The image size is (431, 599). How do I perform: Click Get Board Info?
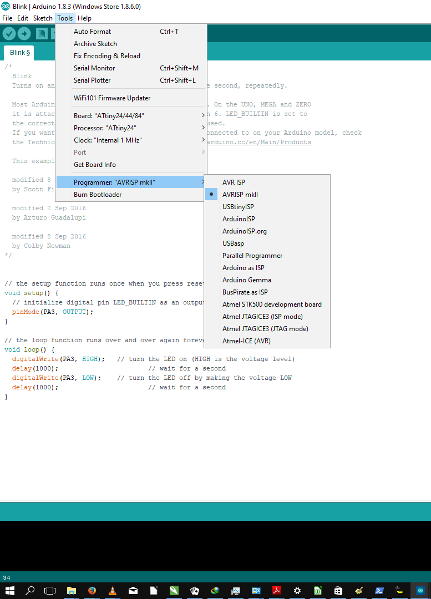pos(131,165)
